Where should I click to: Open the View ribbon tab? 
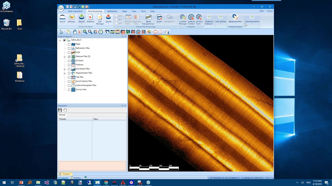[134, 11]
